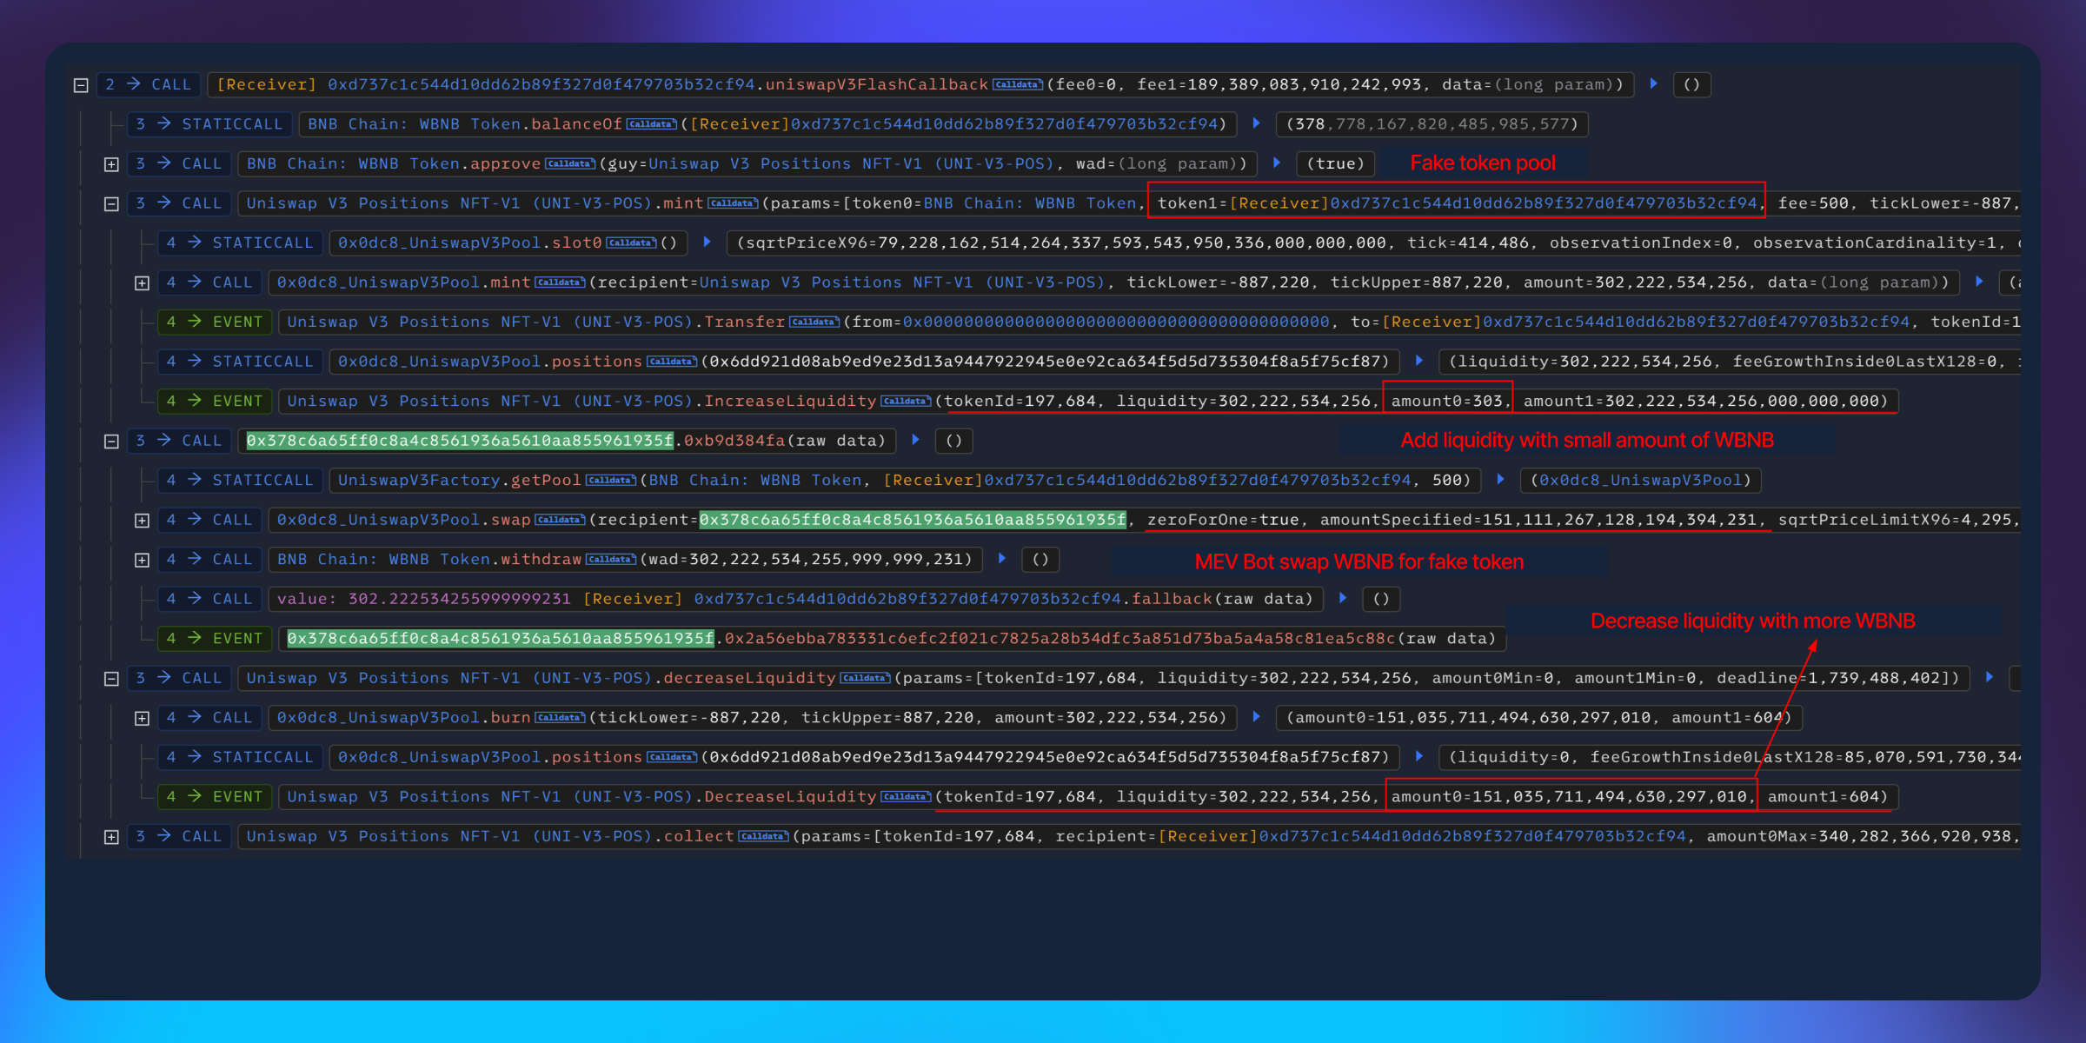The height and width of the screenshot is (1043, 2086).
Task: Expand the UniswapV3Pool swap call
Action: pyautogui.click(x=142, y=521)
